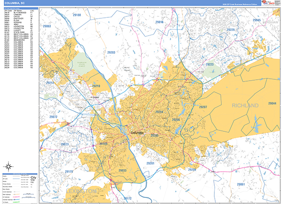This screenshot has height=204, width=282.
Task: Select the 29033 ZIP code label
Action: (122, 171)
